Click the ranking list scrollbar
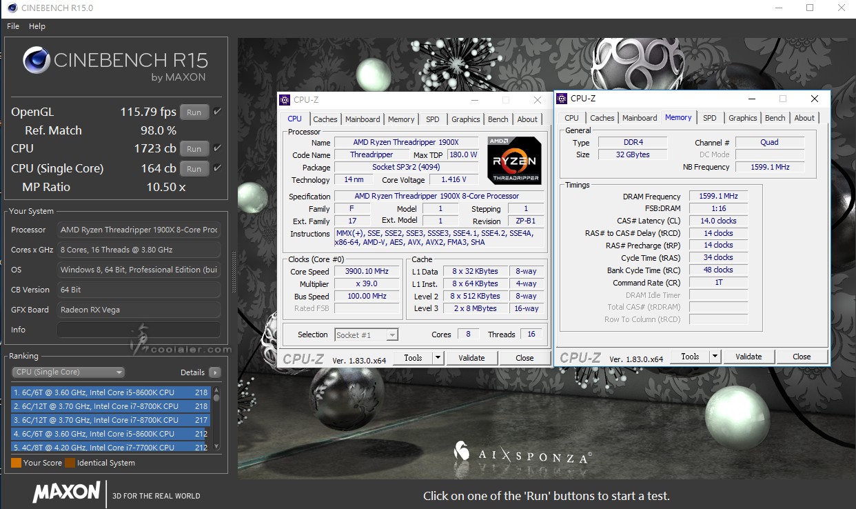This screenshot has height=509, width=856. [216, 419]
